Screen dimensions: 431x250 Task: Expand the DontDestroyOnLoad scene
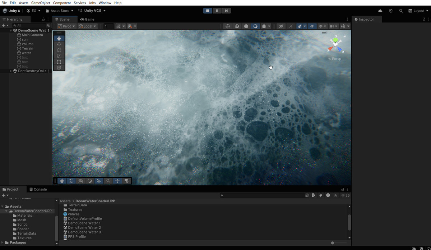11,71
